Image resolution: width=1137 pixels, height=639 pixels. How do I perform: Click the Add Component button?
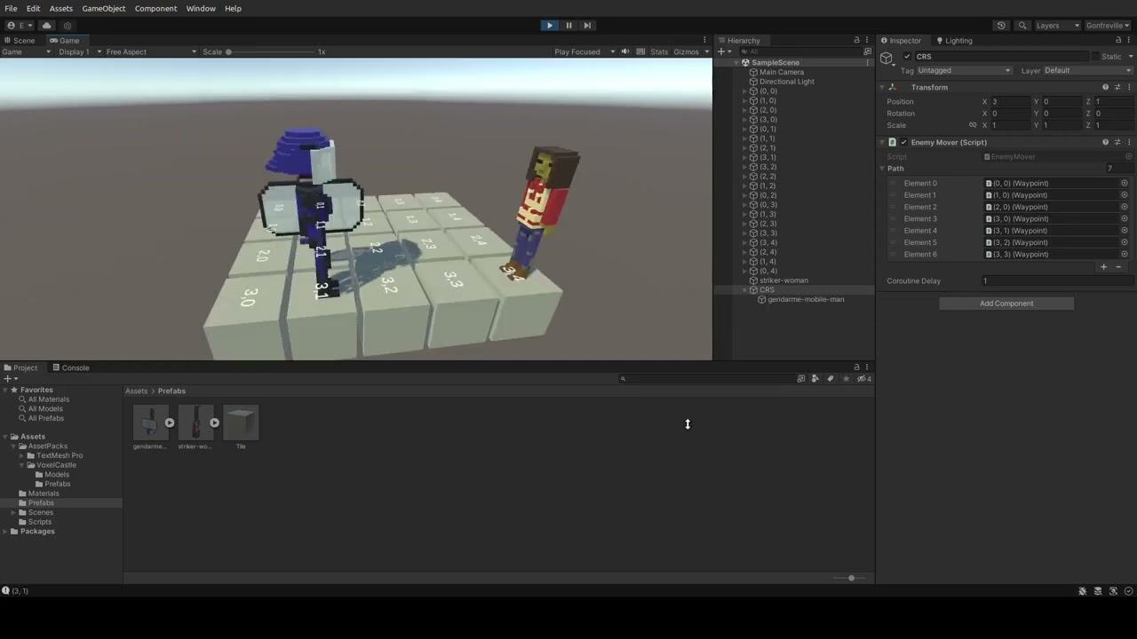coord(1006,304)
